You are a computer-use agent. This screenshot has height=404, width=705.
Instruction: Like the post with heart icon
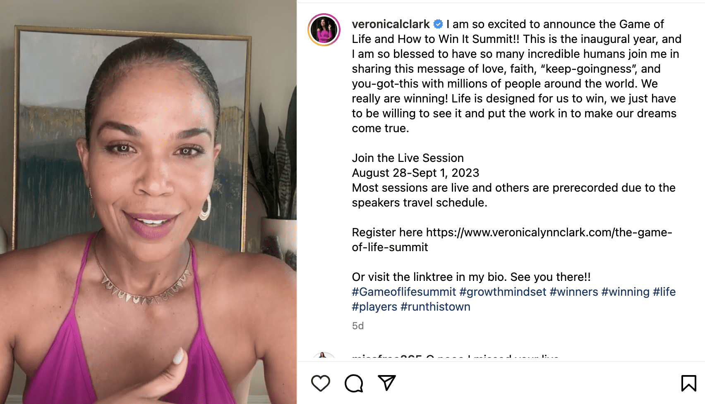321,383
